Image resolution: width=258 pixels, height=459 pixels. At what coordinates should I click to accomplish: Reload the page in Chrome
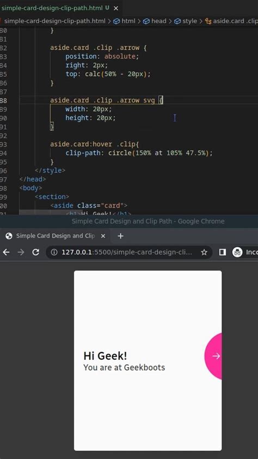pos(35,252)
